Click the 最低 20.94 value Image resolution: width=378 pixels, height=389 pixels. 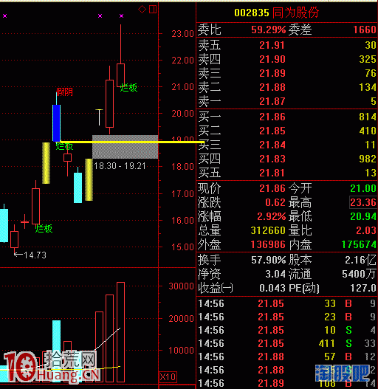pyautogui.click(x=363, y=216)
